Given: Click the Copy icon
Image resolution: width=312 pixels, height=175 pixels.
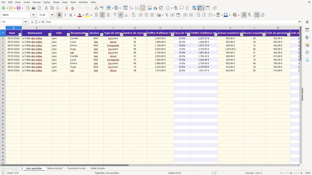Looking at the screenshot, I should pyautogui.click(x=52, y=8).
